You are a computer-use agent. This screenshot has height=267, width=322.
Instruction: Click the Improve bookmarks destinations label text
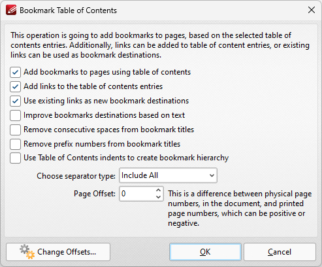click(104, 115)
